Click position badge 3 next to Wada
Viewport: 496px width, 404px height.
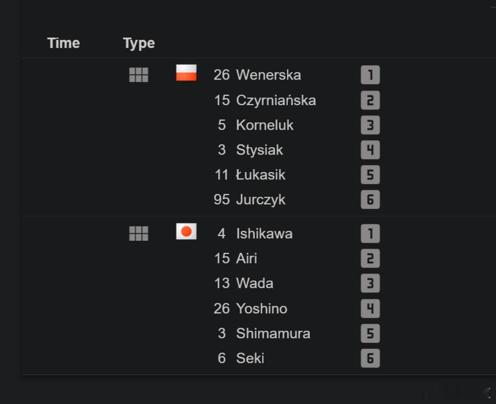[x=370, y=283]
